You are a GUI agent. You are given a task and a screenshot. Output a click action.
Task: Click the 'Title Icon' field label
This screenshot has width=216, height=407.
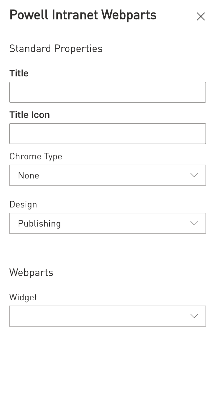pyautogui.click(x=30, y=115)
